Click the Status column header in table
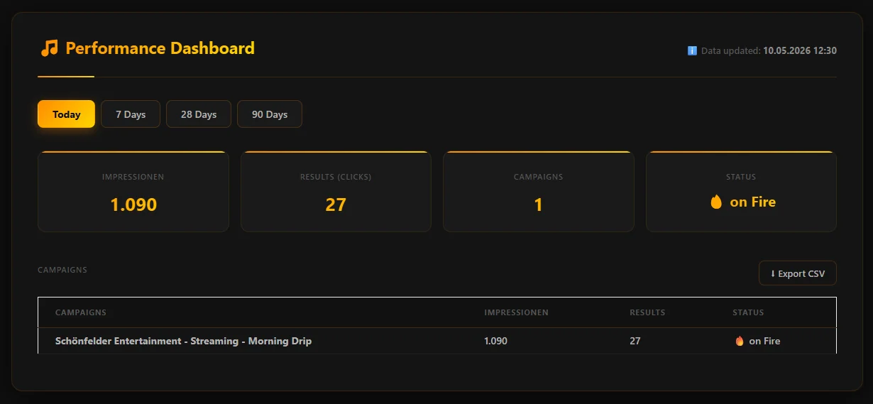Screen dimensions: 873x404 click(x=748, y=312)
